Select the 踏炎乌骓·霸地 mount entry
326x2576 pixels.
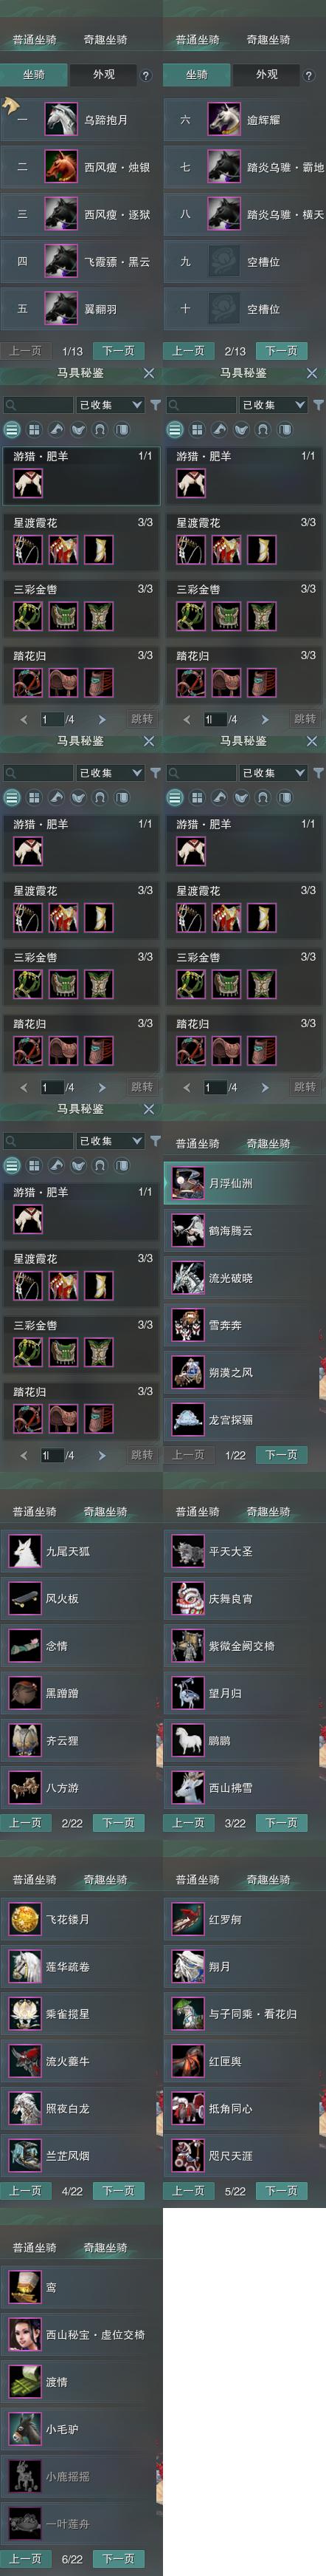pyautogui.click(x=244, y=167)
